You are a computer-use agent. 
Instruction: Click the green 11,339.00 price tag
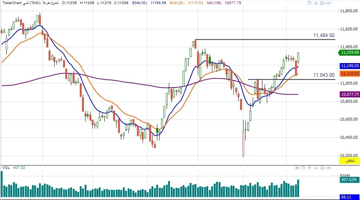(348, 53)
